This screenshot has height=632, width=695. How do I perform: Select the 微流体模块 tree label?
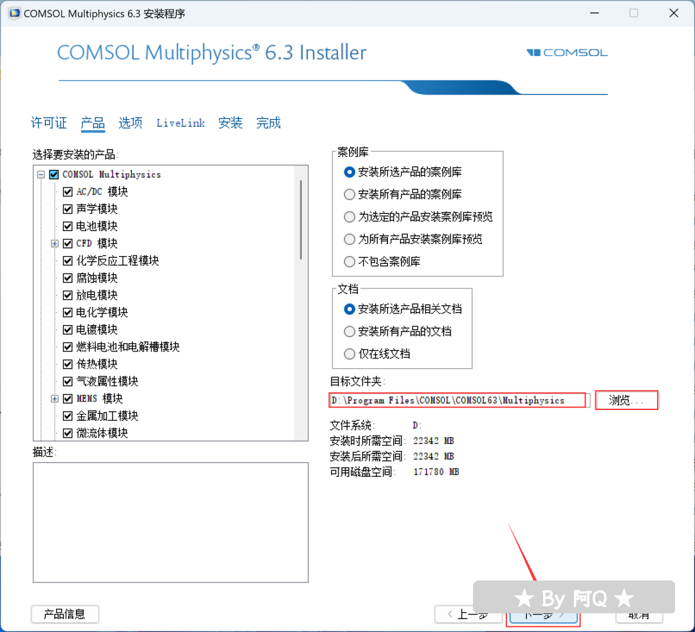102,433
